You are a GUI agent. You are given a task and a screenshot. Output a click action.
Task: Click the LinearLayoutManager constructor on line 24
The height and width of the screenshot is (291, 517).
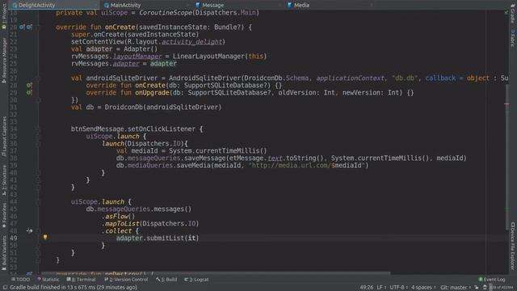pyautogui.click(x=208, y=57)
